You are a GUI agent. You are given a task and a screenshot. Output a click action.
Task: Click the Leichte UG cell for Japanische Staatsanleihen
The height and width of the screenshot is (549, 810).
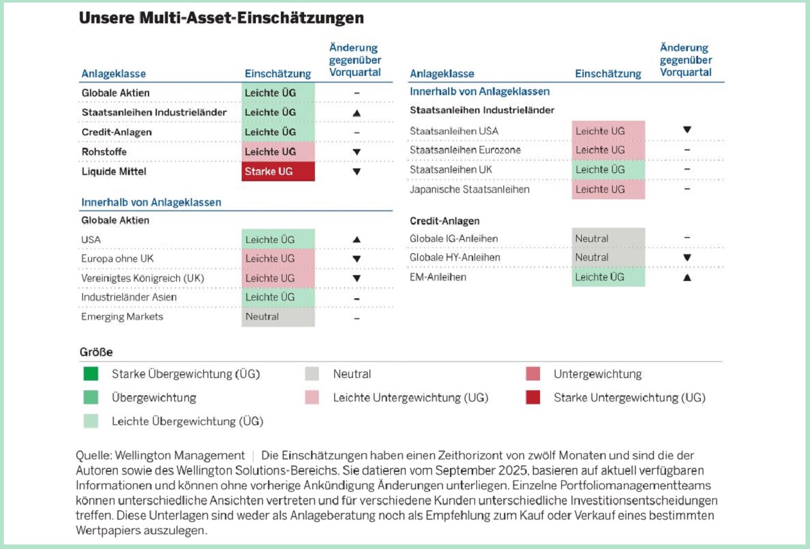tap(608, 190)
